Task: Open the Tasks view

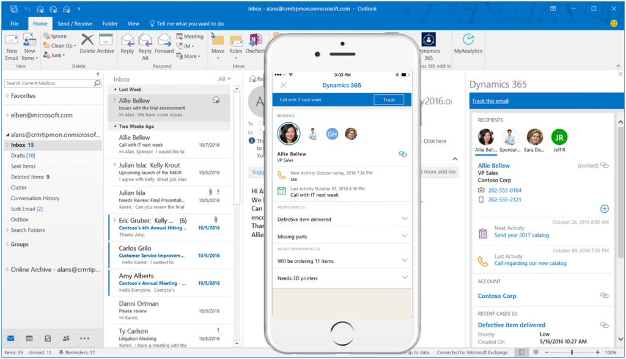Action: 47,338
